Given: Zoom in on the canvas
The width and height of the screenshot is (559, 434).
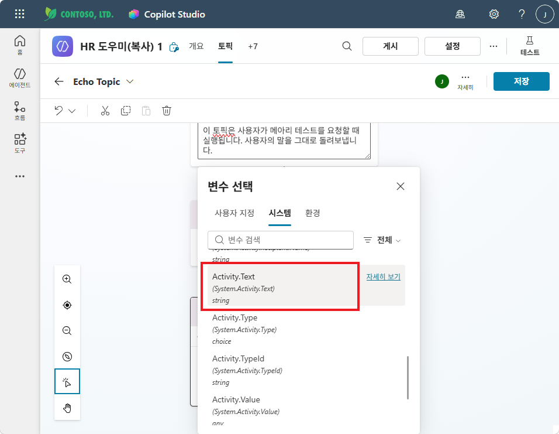Looking at the screenshot, I should (x=67, y=279).
